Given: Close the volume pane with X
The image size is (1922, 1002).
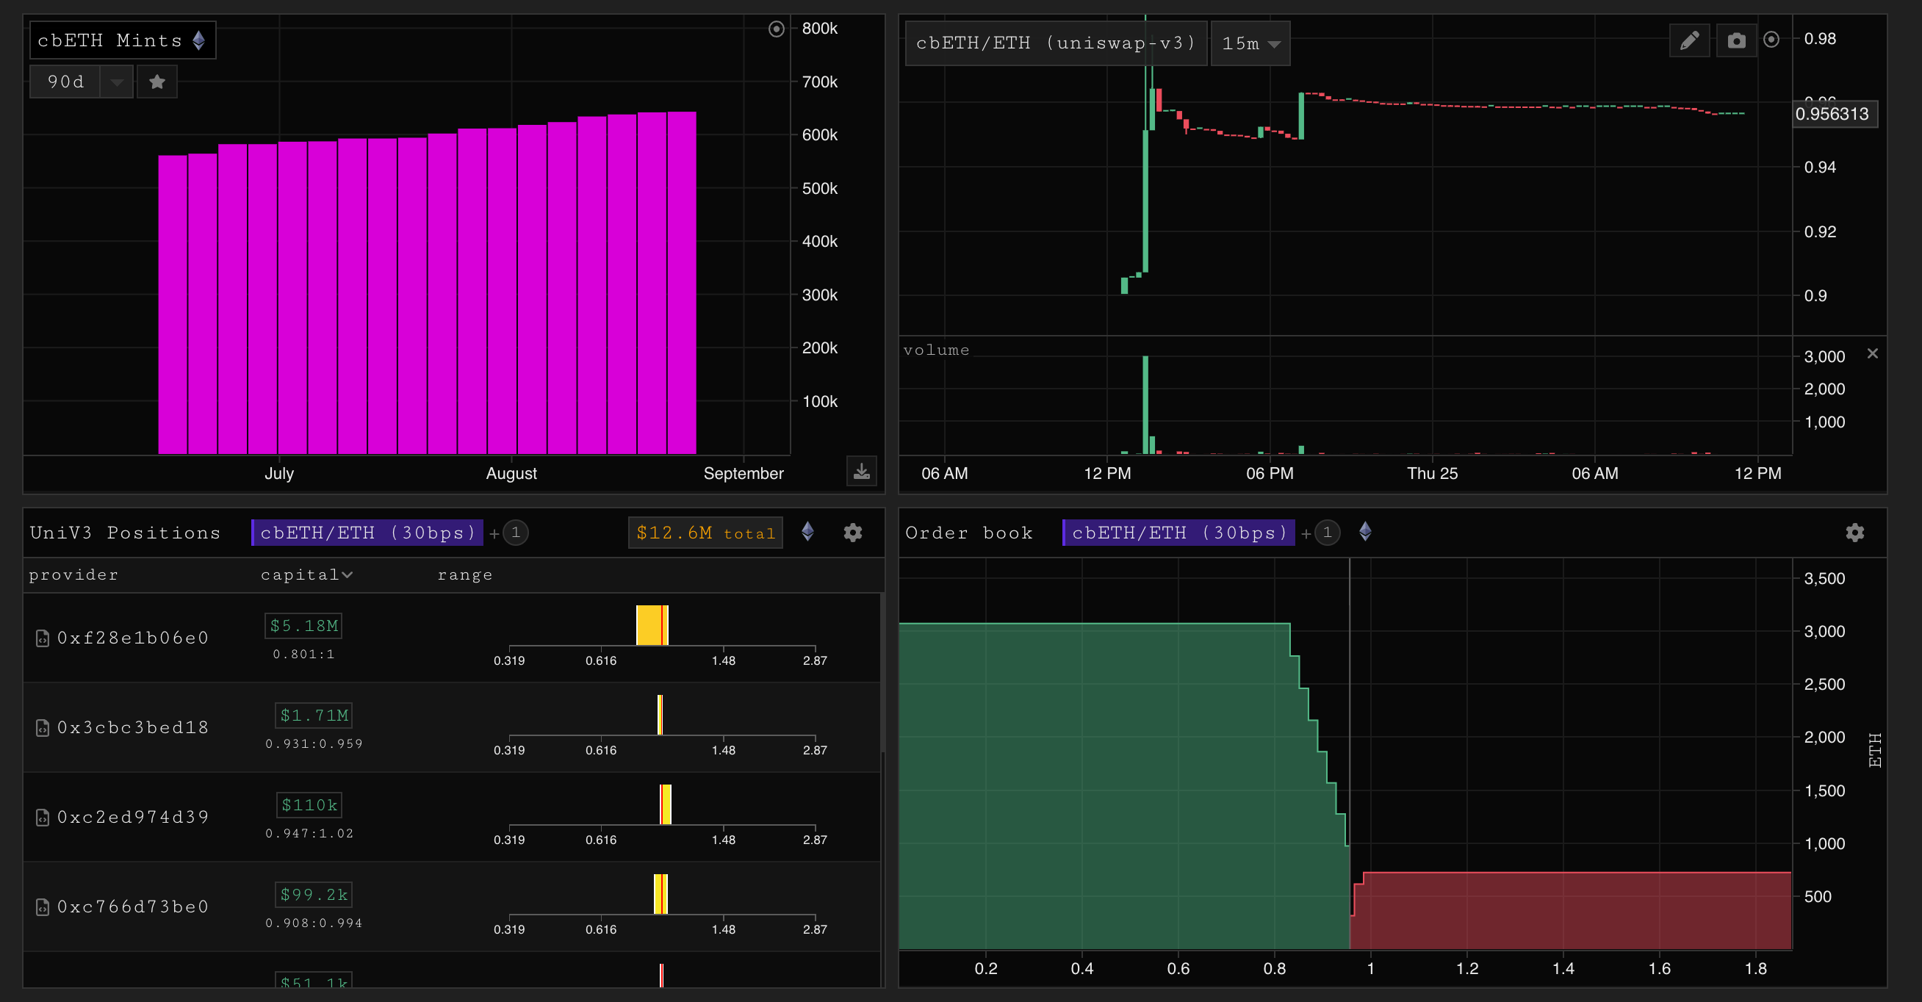Looking at the screenshot, I should point(1872,353).
